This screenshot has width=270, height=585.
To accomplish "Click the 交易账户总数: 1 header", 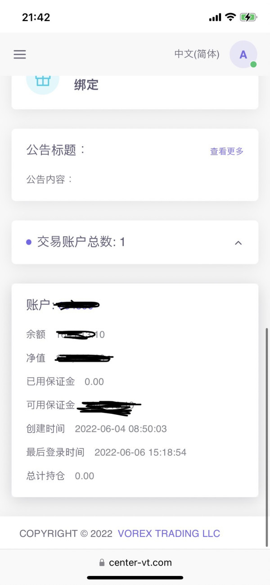I will coord(81,242).
